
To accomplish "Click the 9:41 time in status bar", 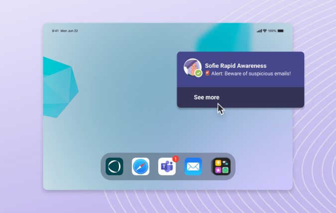I will point(55,31).
